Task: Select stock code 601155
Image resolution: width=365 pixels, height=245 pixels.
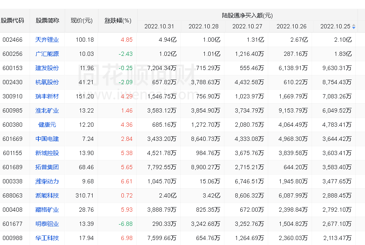Action: point(13,153)
